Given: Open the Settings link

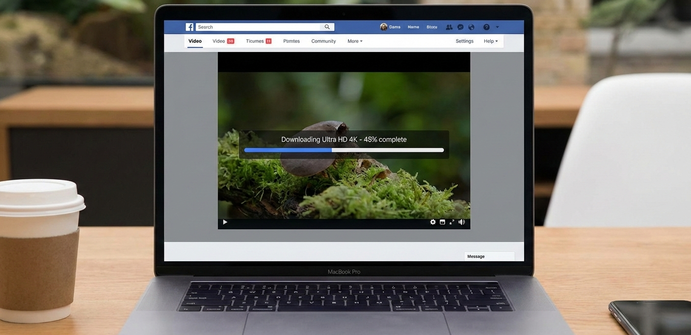Looking at the screenshot, I should point(464,41).
